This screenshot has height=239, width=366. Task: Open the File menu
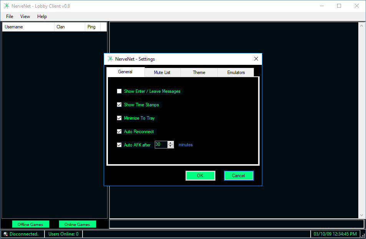(10, 16)
